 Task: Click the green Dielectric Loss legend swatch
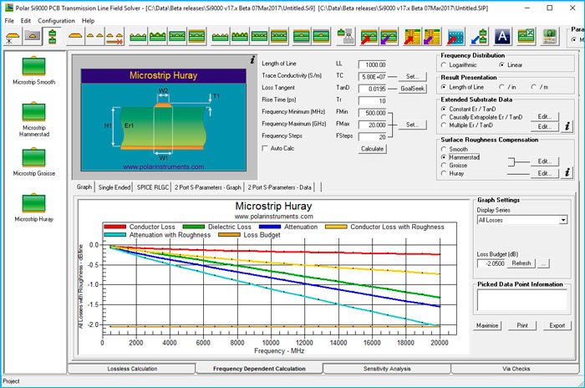pos(194,227)
